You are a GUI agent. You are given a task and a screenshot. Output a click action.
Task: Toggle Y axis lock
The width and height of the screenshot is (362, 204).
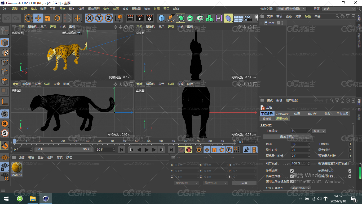click(99, 18)
